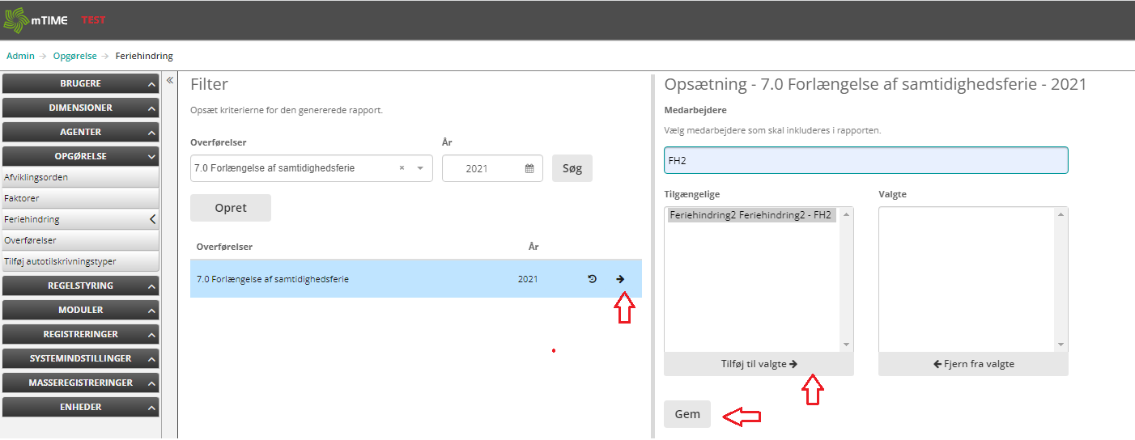Open the calendar icon in År field

click(529, 169)
